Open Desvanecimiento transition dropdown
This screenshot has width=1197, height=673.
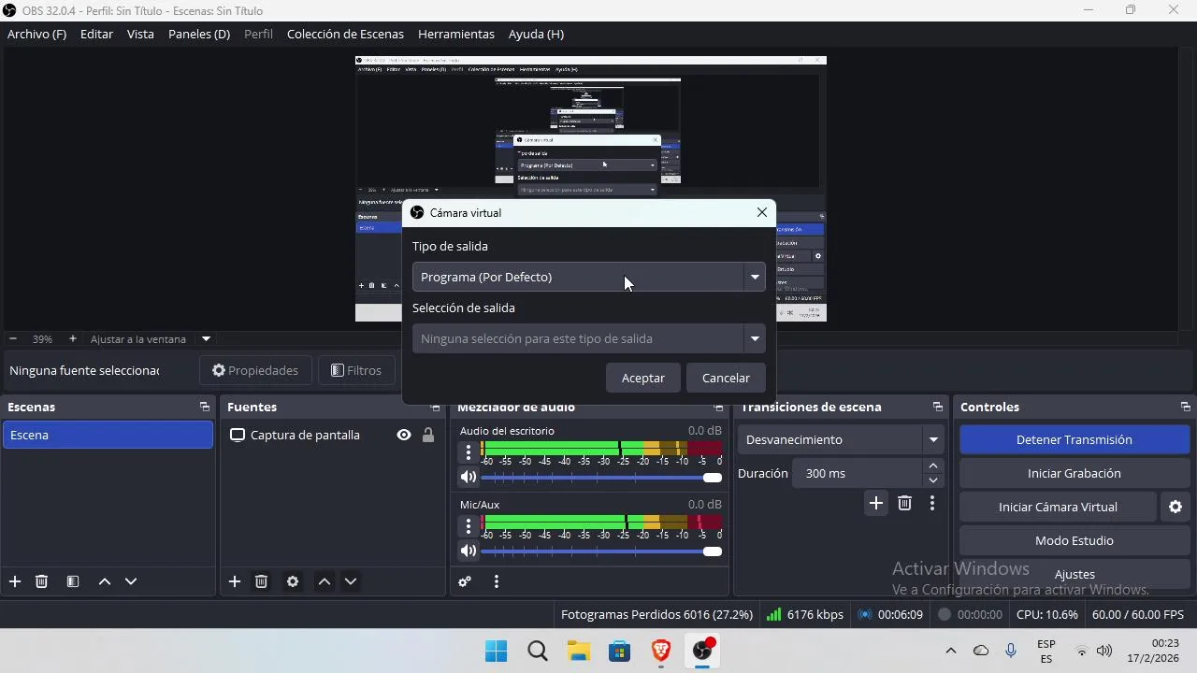click(x=840, y=439)
